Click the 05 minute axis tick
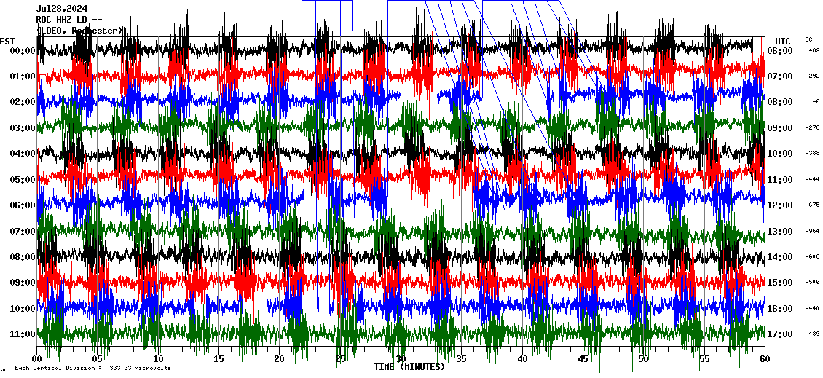Screen dimensions: 823x378 click(x=98, y=359)
